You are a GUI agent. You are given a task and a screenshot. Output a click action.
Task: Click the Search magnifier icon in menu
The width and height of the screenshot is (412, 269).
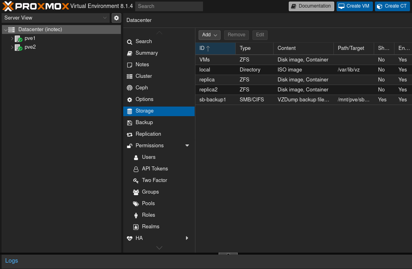point(130,42)
